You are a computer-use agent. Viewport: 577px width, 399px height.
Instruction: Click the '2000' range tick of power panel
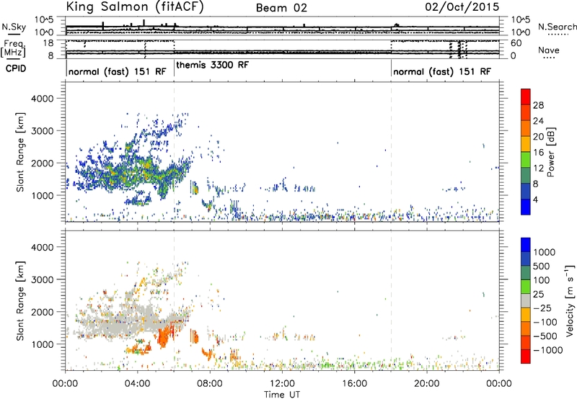coord(43,163)
